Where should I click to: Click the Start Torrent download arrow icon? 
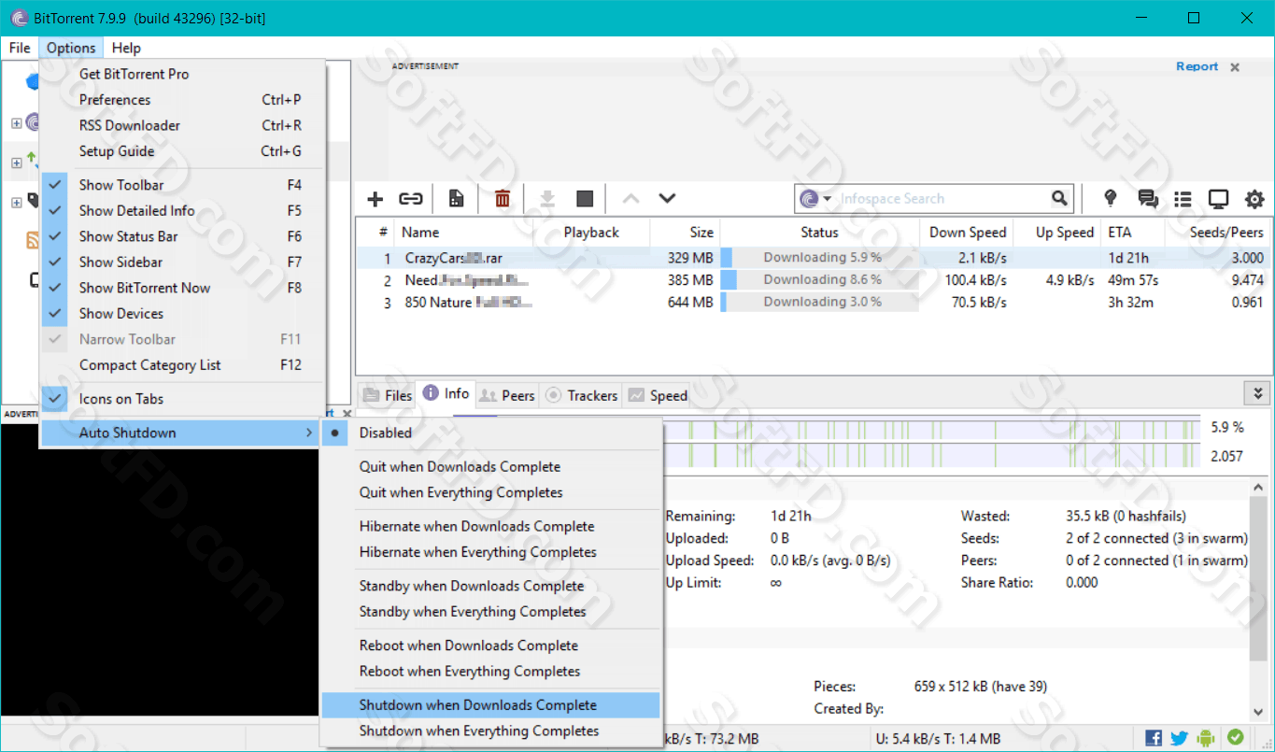pyautogui.click(x=548, y=199)
